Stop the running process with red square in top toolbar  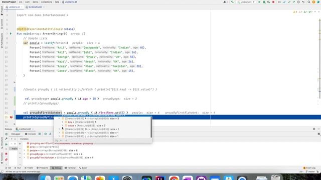coord(273,2)
